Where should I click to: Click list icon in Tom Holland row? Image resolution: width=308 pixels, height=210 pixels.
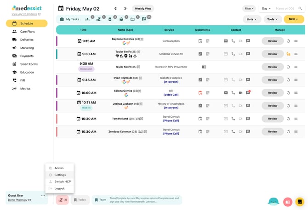tap(296, 119)
